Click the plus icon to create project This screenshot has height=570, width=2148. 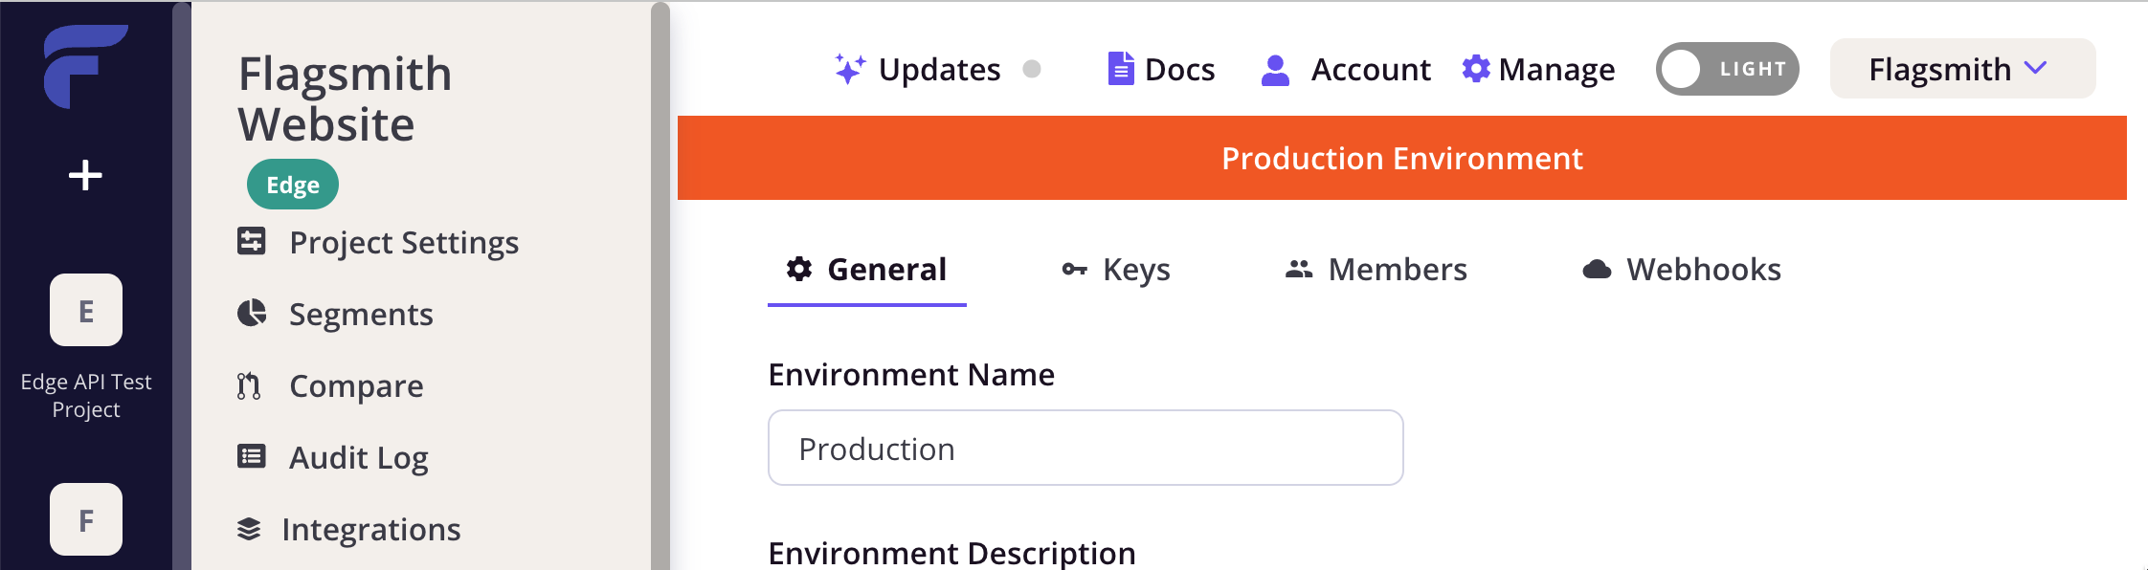pos(85,175)
